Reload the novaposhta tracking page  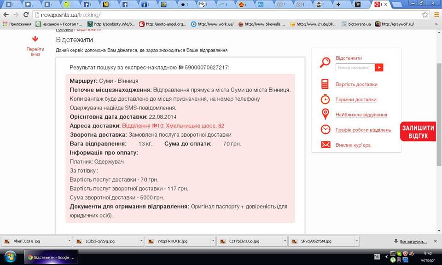[26, 15]
